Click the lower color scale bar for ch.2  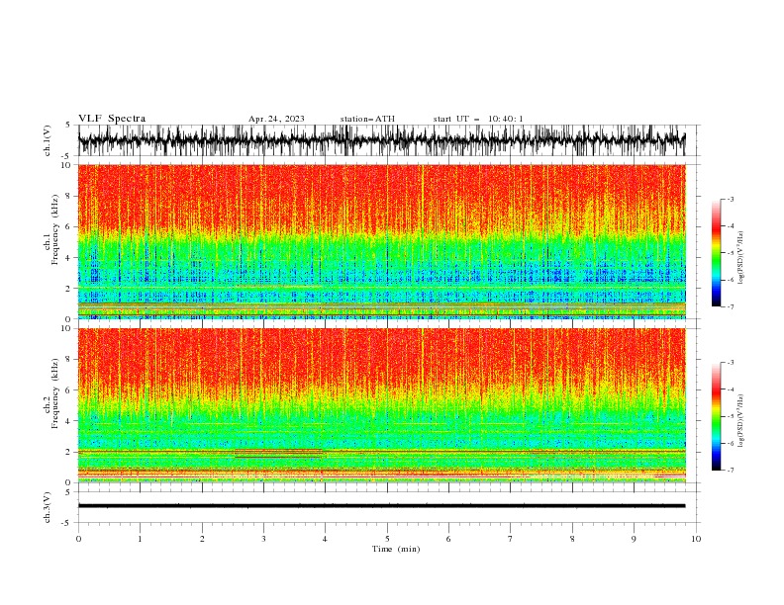click(717, 416)
